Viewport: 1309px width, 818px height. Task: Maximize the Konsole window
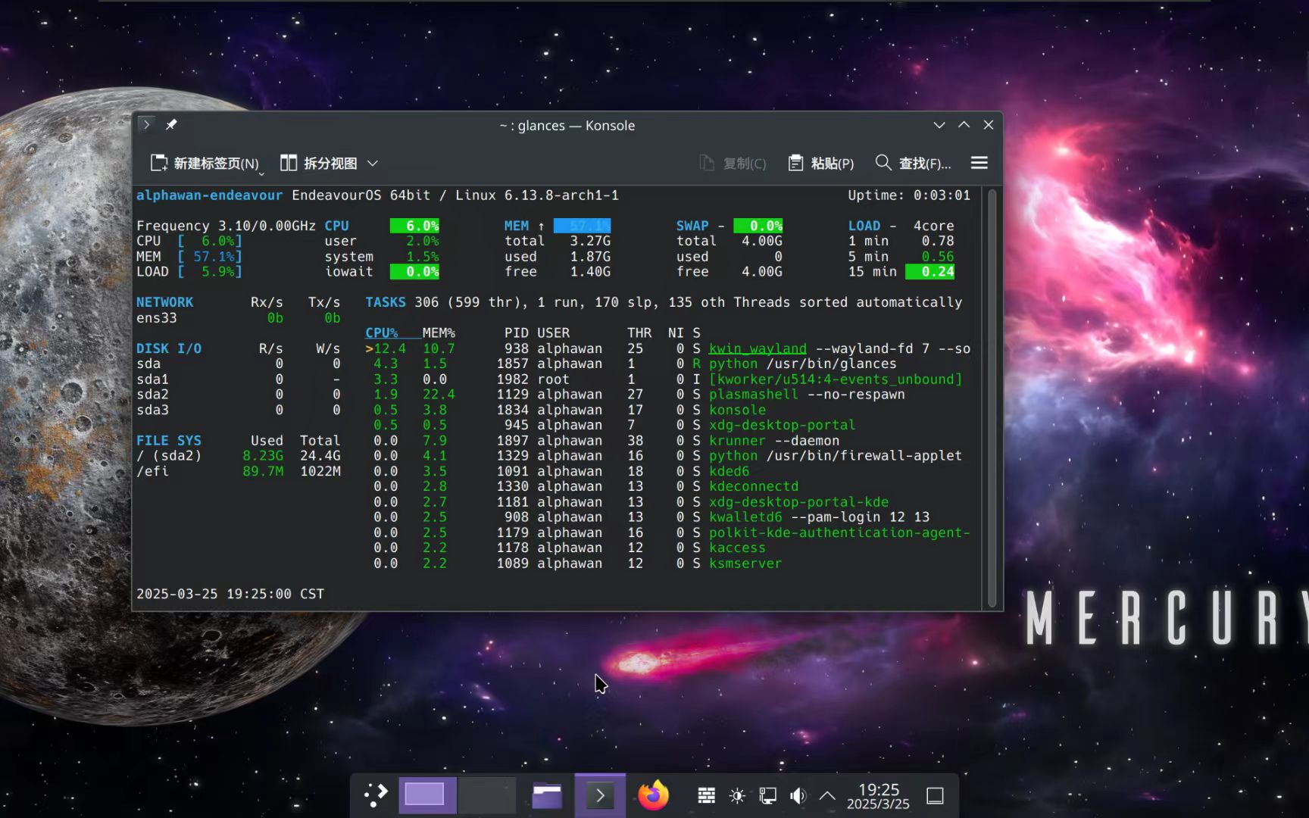click(x=964, y=125)
